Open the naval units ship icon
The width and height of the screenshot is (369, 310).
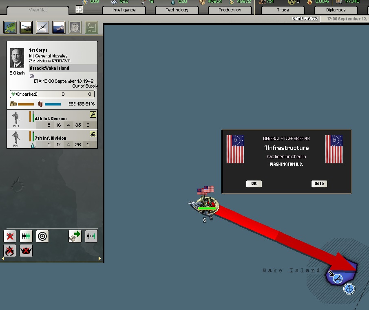59,27
